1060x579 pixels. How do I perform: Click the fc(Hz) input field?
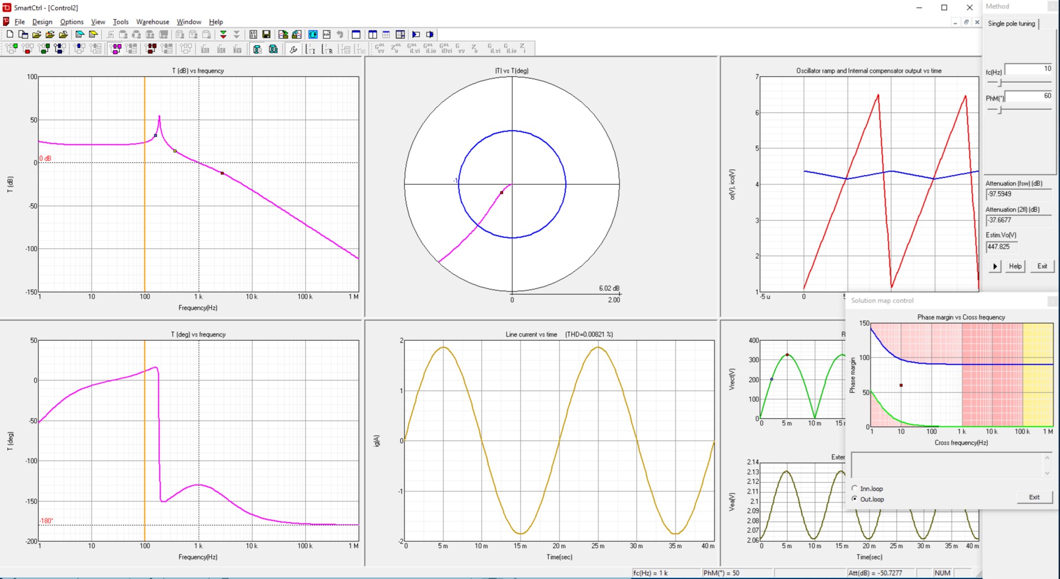(1028, 69)
